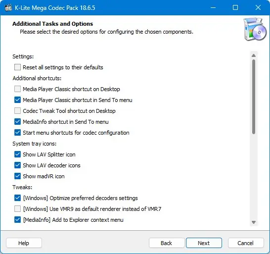This screenshot has width=270, height=254.
Task: Click the 'System tray icons:' section label
Action: point(35,144)
